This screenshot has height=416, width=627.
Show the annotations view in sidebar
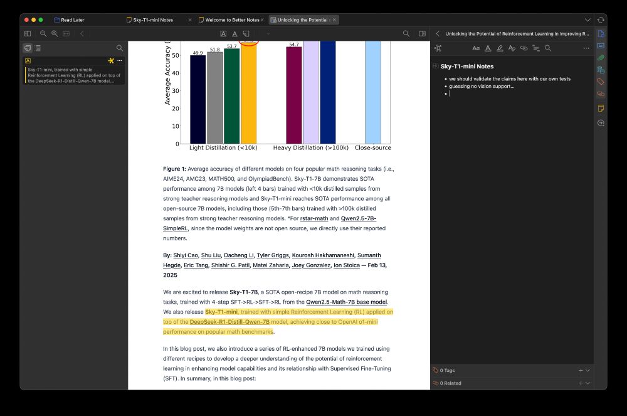point(28,48)
